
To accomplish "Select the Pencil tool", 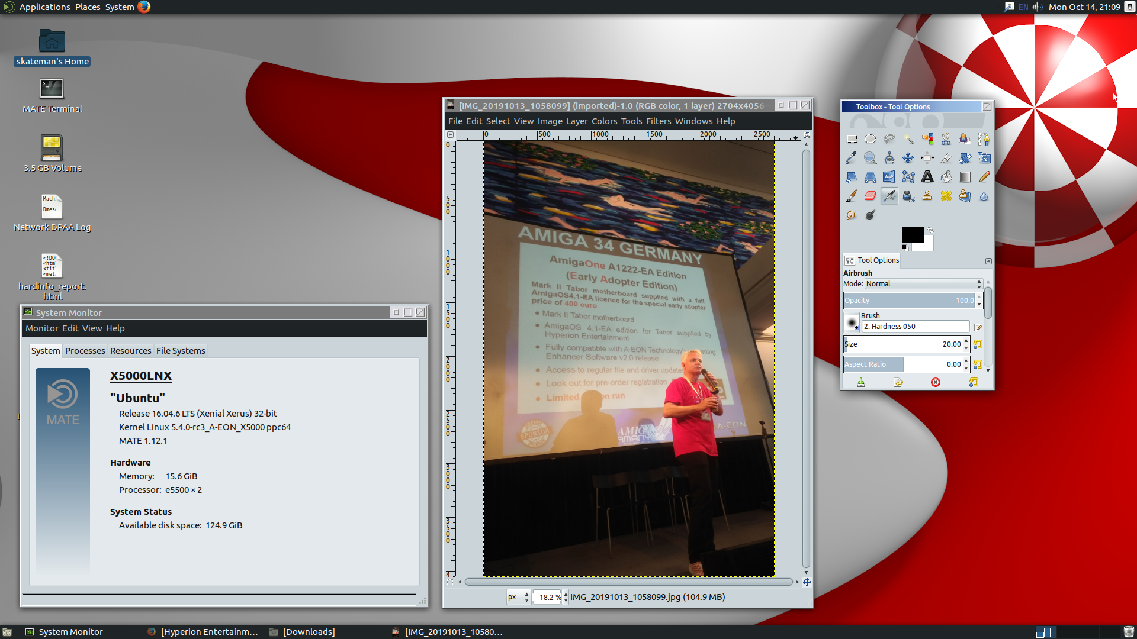I will (984, 177).
